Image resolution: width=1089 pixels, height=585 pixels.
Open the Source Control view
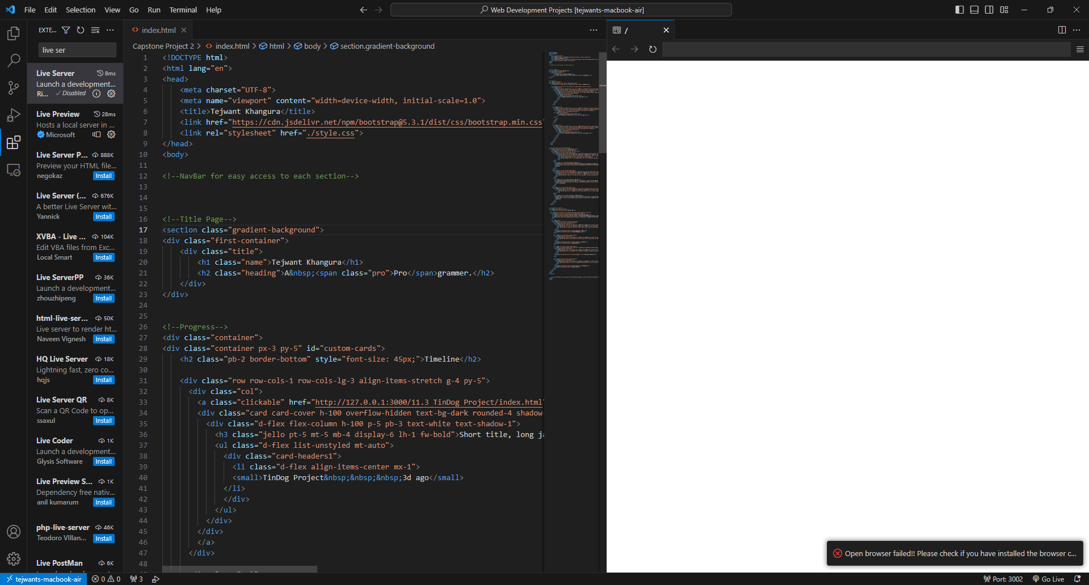14,88
